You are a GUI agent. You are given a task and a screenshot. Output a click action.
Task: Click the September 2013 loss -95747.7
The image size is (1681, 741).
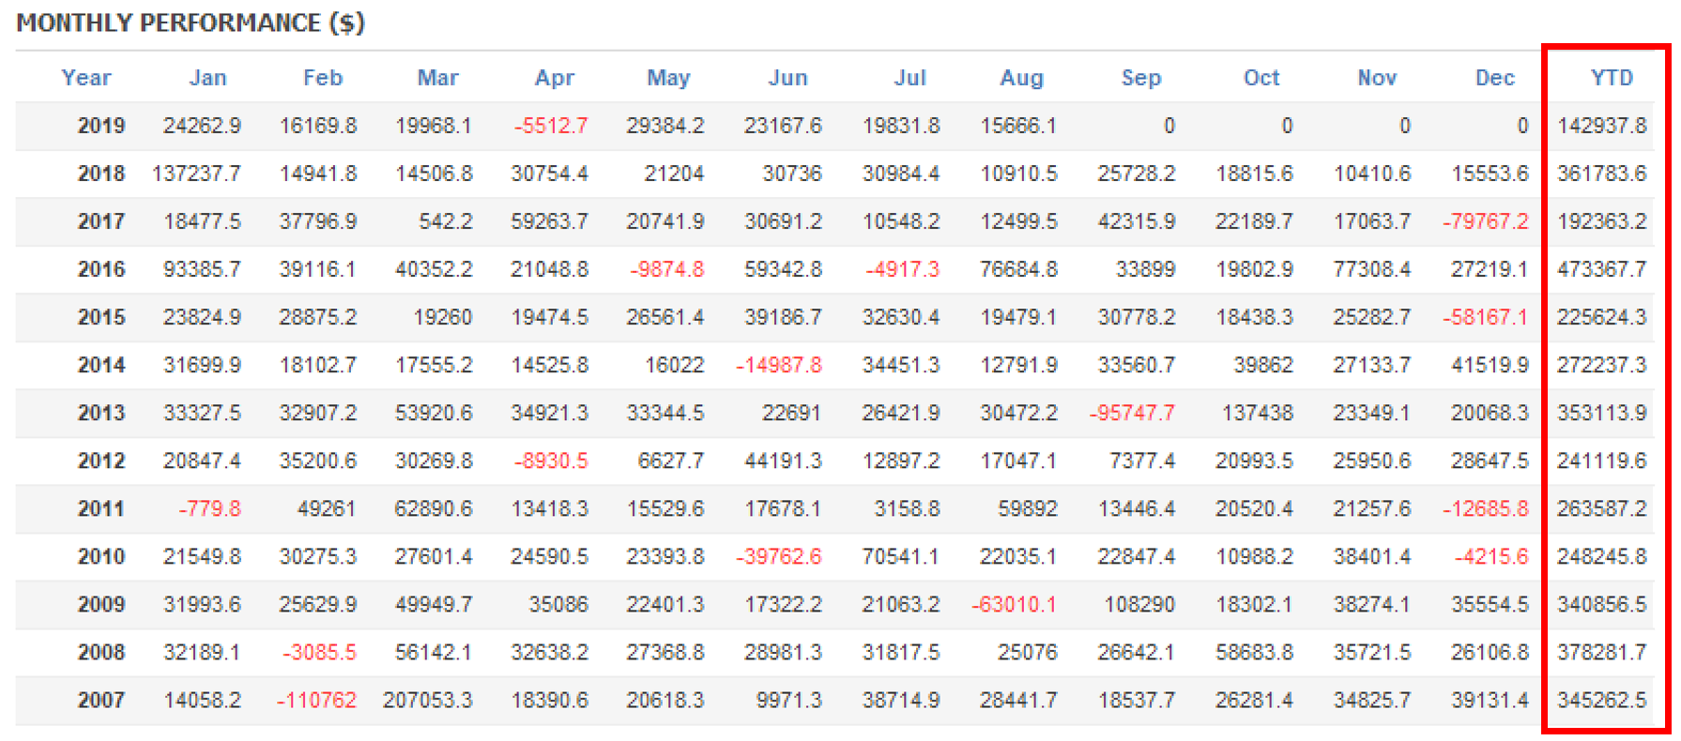(x=1132, y=413)
